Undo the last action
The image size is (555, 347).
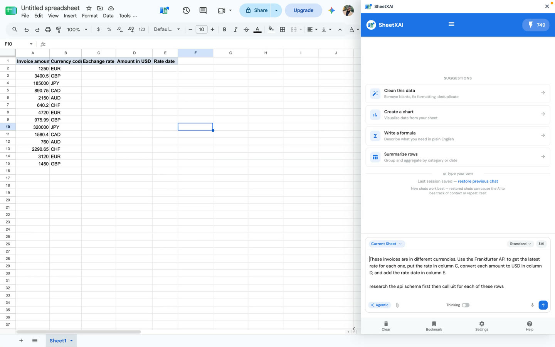26,30
